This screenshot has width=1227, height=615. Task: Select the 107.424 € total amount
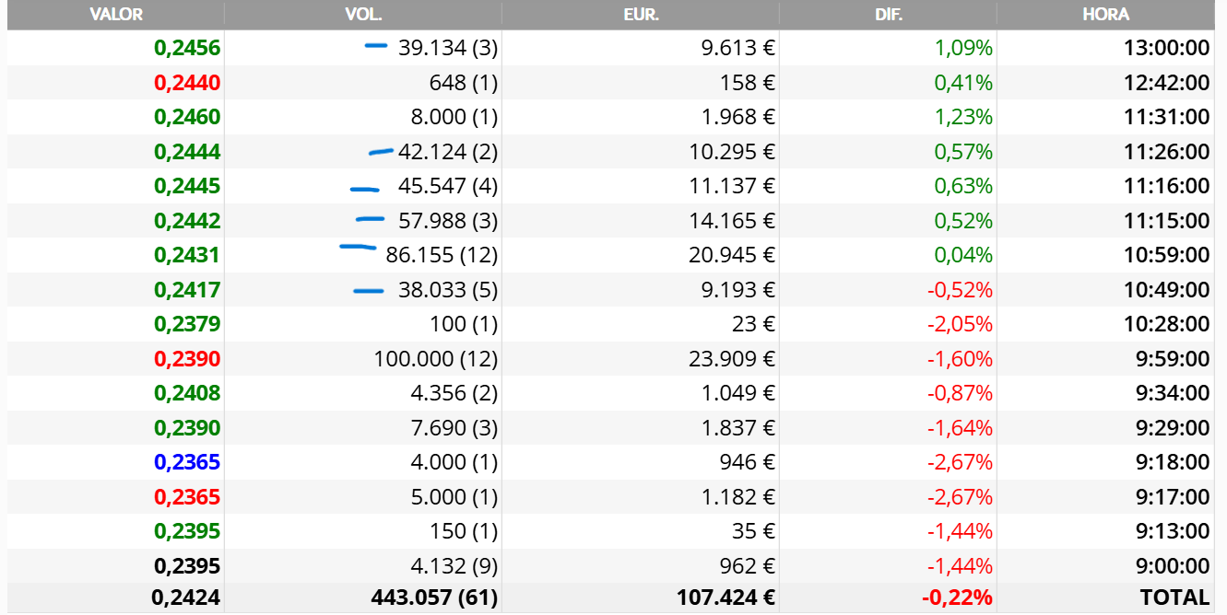tap(726, 598)
